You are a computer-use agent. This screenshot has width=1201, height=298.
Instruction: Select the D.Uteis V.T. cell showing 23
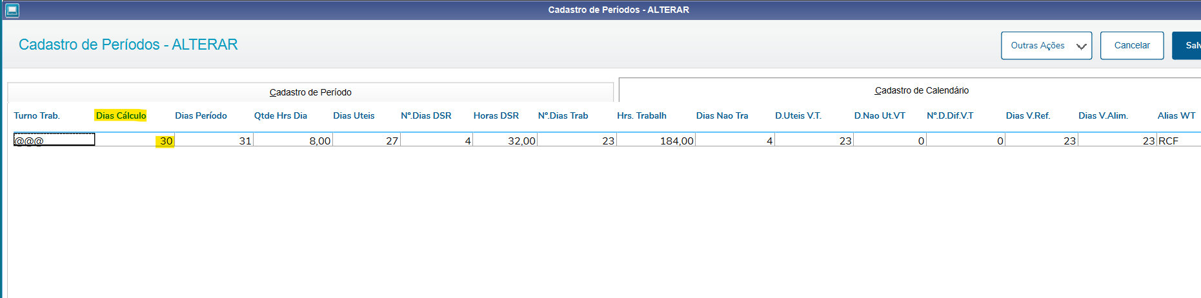coord(814,140)
